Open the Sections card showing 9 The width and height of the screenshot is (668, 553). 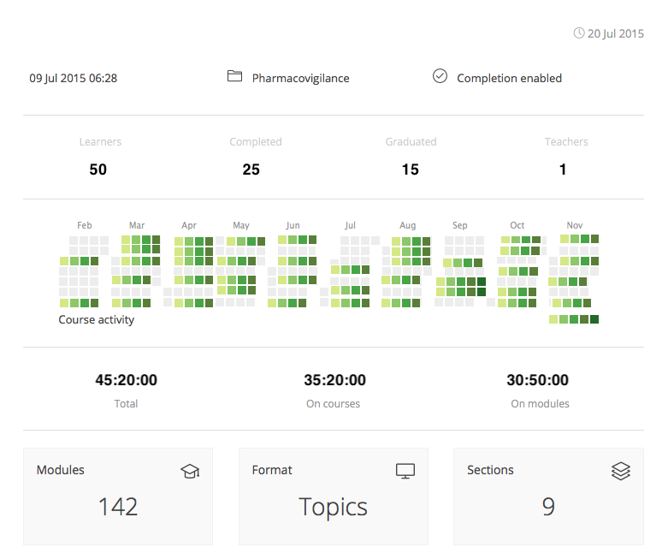(x=548, y=497)
